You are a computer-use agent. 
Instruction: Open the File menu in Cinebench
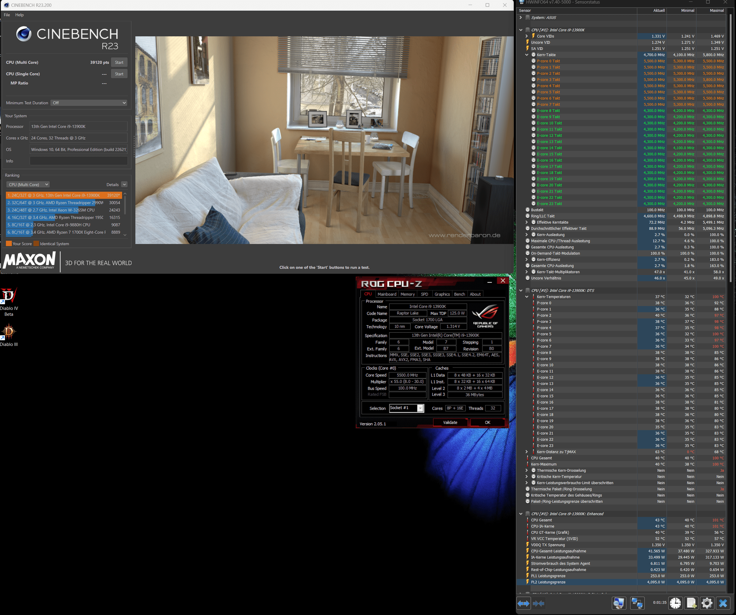tap(7, 15)
